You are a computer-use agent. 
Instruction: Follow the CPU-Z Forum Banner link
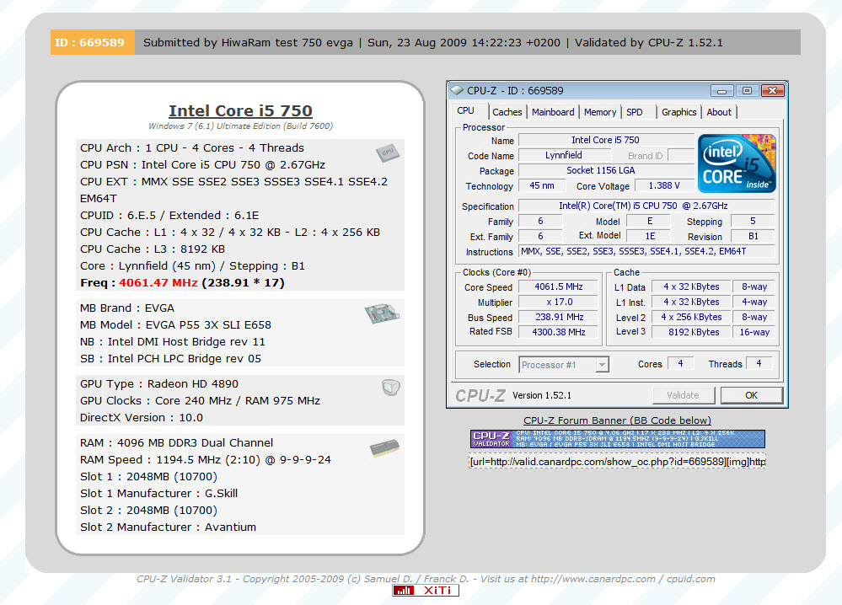coord(617,420)
